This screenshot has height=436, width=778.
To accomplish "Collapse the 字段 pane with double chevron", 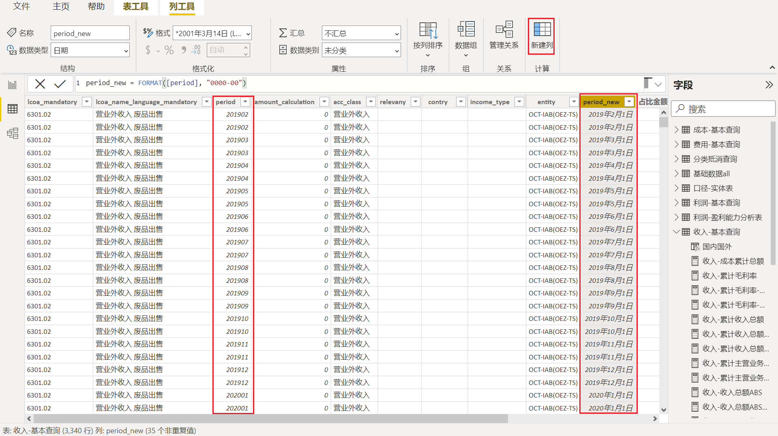I will coord(769,85).
